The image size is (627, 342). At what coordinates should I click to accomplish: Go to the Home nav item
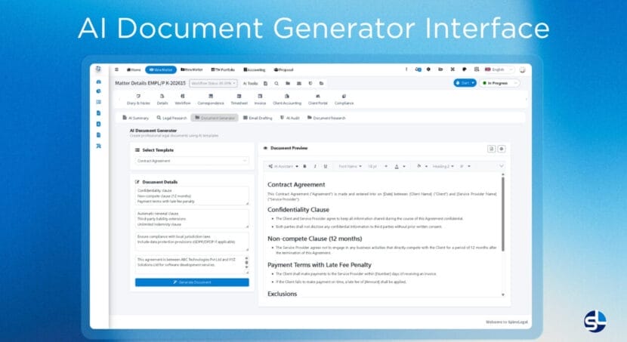[x=134, y=69]
